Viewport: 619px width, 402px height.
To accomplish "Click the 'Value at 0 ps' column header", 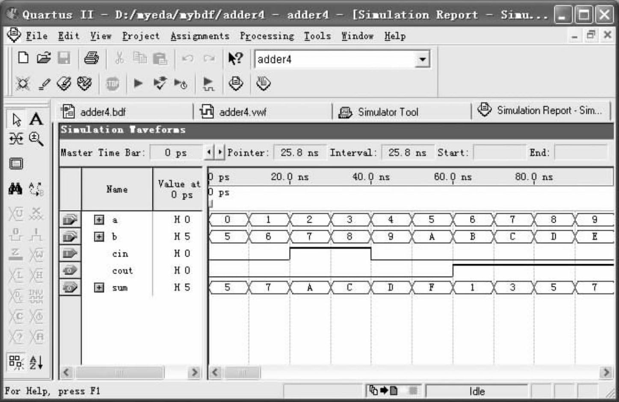I will tap(178, 189).
